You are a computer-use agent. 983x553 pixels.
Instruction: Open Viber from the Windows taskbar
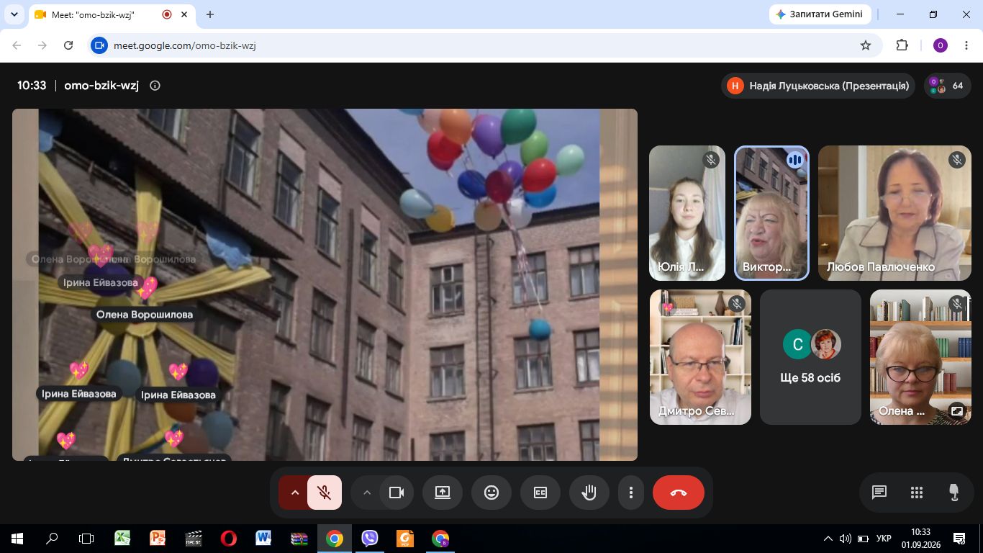pyautogui.click(x=370, y=538)
